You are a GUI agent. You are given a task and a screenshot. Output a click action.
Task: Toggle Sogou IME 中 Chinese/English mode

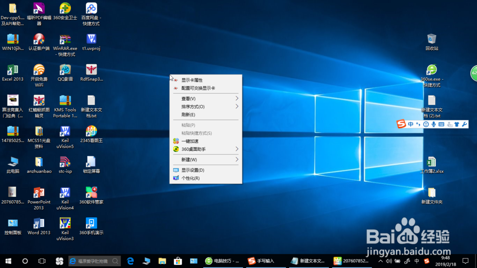pos(411,124)
